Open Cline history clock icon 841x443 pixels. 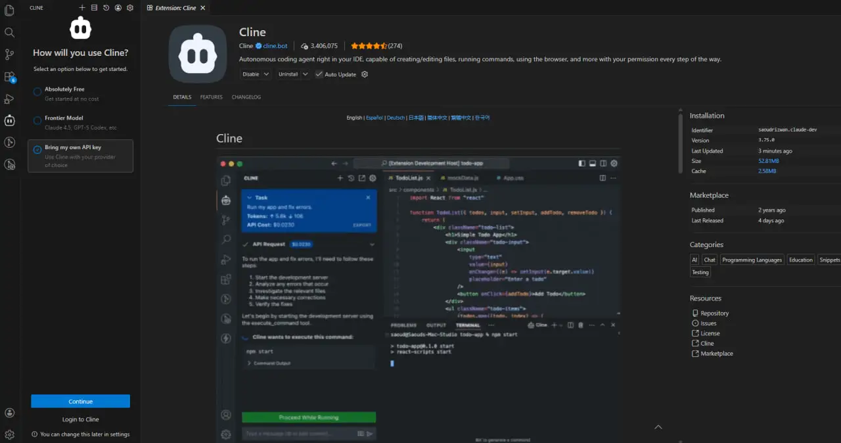coord(106,8)
